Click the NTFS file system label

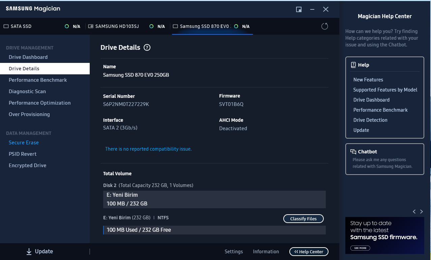[x=163, y=218]
